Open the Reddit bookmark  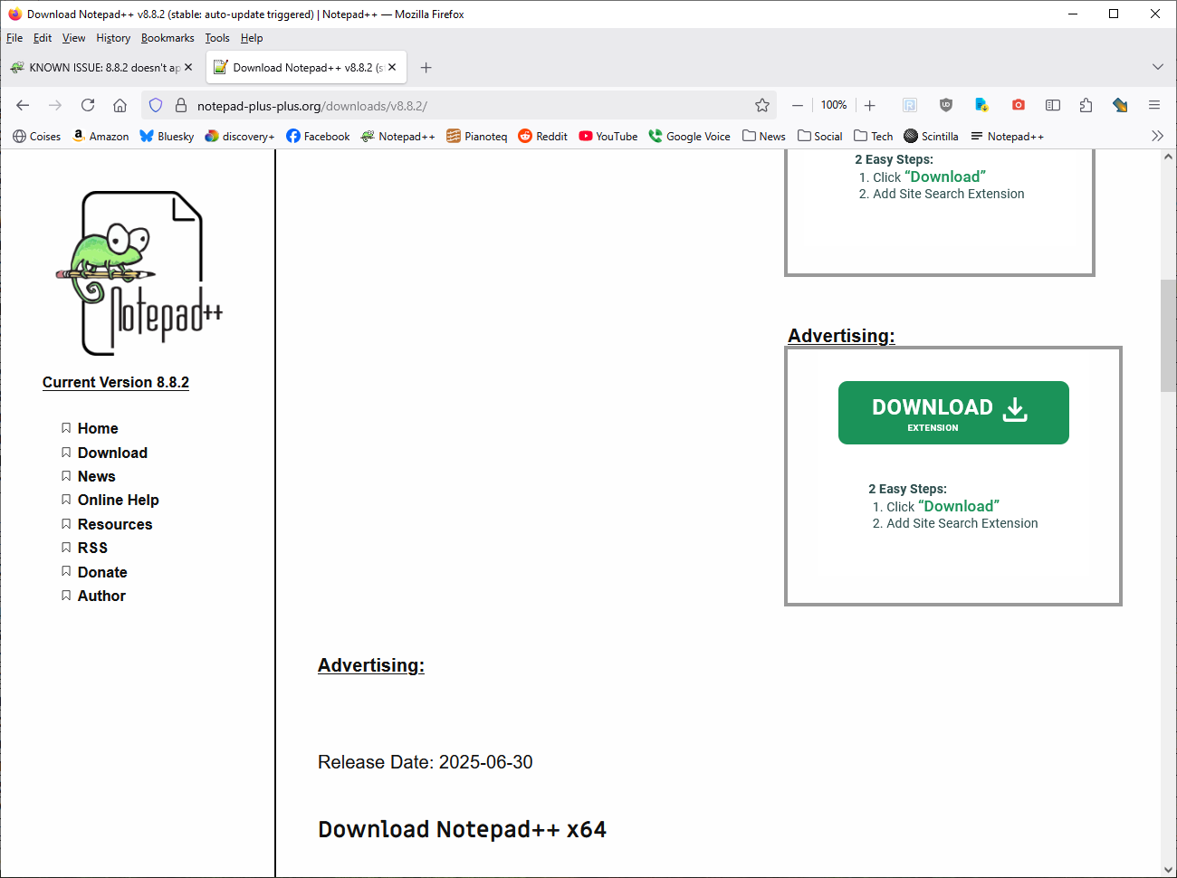coord(542,136)
